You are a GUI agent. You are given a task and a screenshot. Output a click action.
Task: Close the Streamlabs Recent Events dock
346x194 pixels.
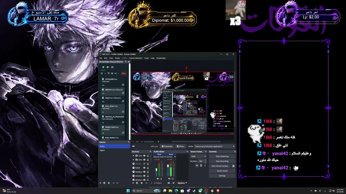coord(129,62)
